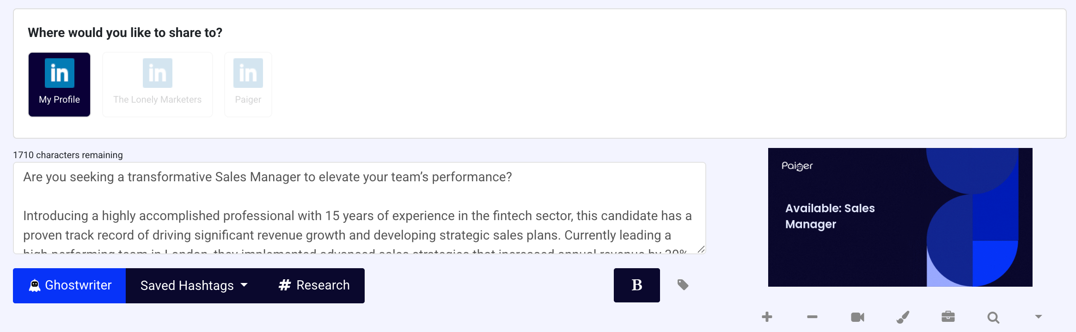
Task: Click the minus icon below the image
Action: pyautogui.click(x=812, y=317)
